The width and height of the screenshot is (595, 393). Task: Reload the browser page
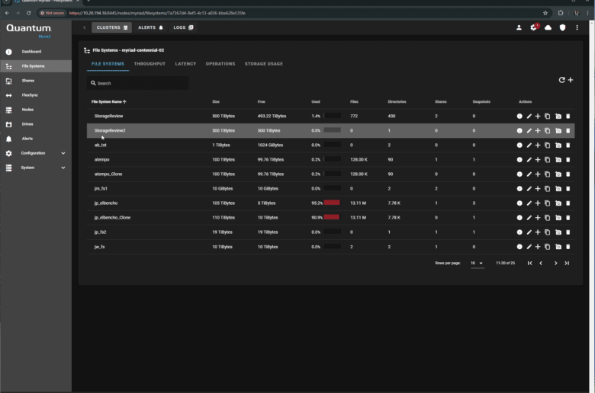pyautogui.click(x=28, y=13)
